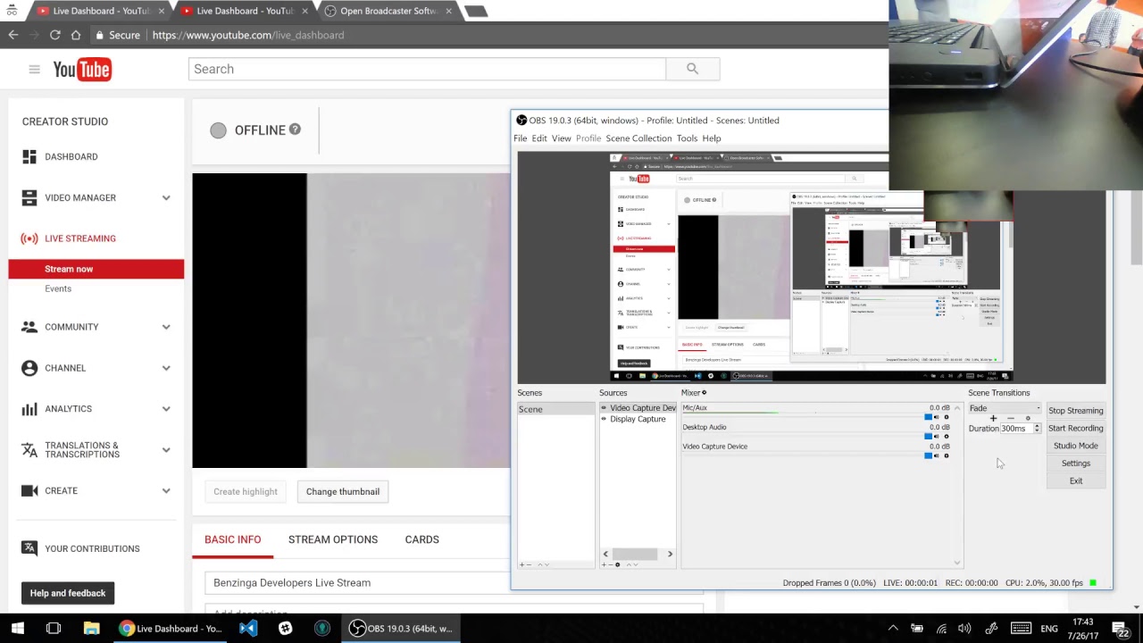The height and width of the screenshot is (643, 1143).
Task: Click the YouTube logo
Action: [x=81, y=69]
